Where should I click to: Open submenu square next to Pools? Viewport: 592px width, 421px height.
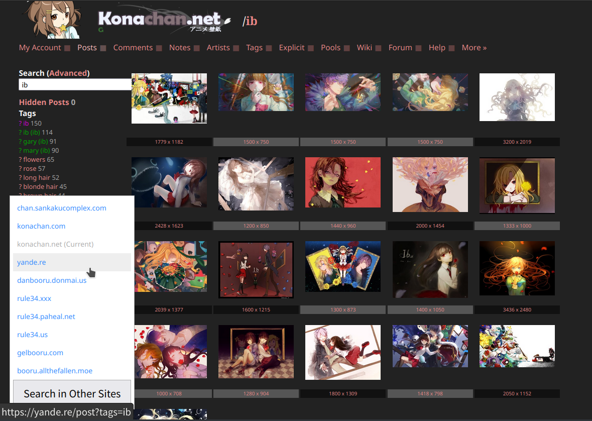pos(346,48)
